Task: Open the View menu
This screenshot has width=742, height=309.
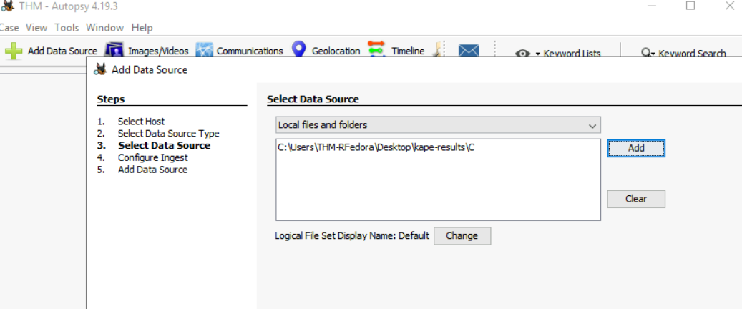Action: pyautogui.click(x=36, y=28)
